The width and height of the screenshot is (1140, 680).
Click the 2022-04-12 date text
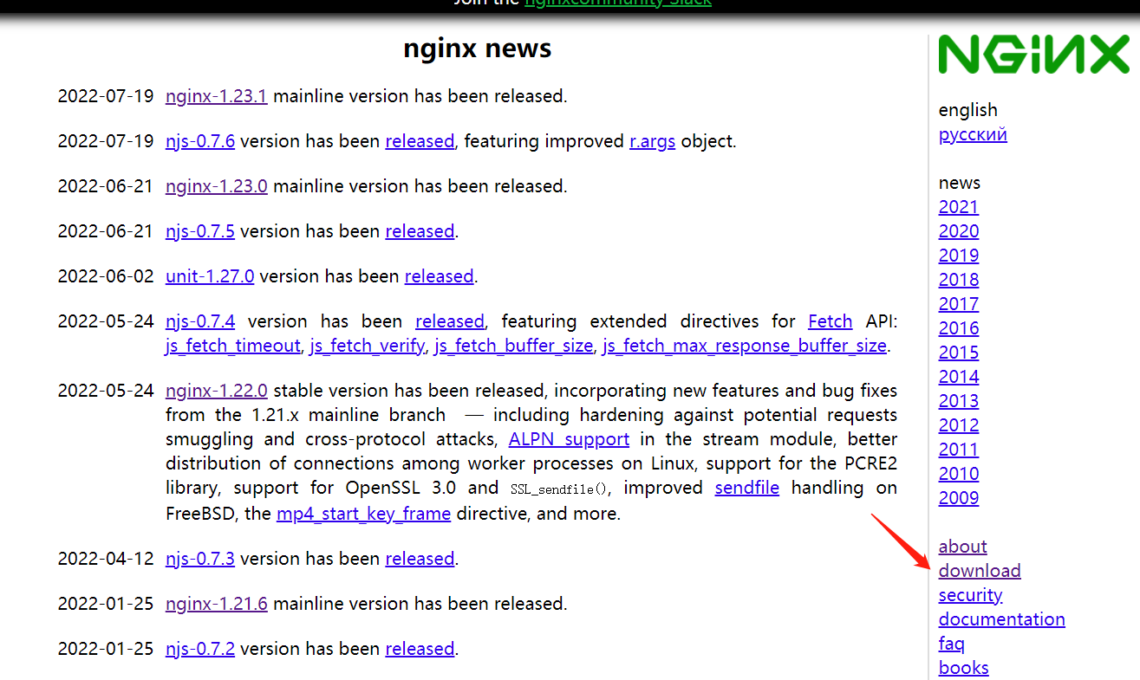point(106,559)
